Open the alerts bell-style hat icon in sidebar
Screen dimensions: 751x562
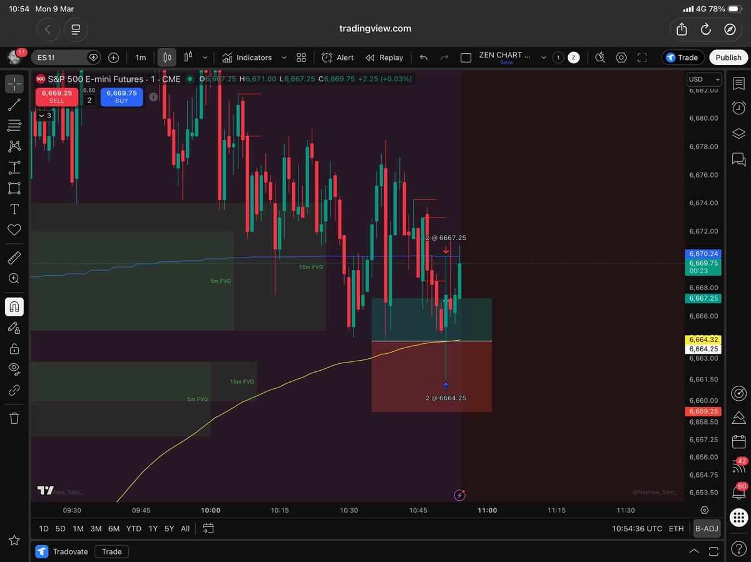coord(738,418)
